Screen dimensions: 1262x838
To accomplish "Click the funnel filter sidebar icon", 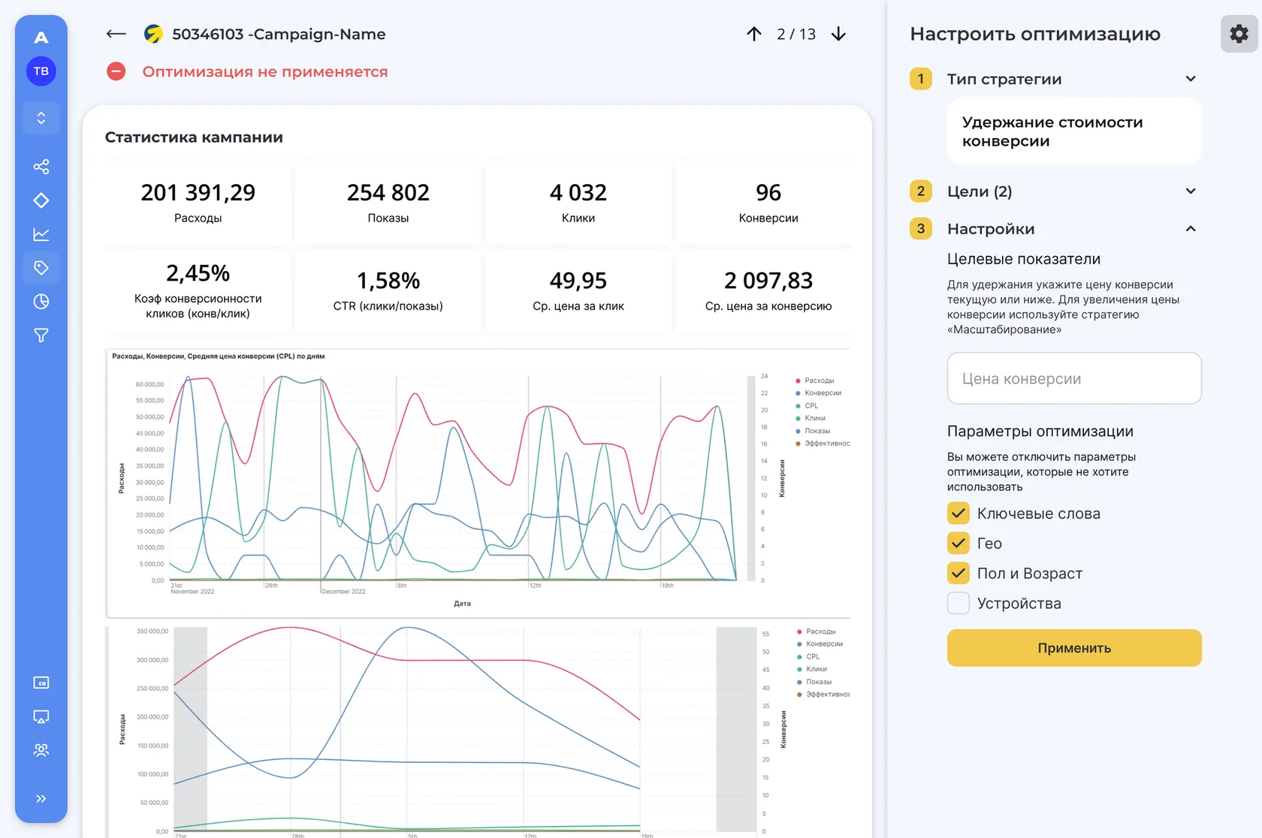I will [41, 336].
